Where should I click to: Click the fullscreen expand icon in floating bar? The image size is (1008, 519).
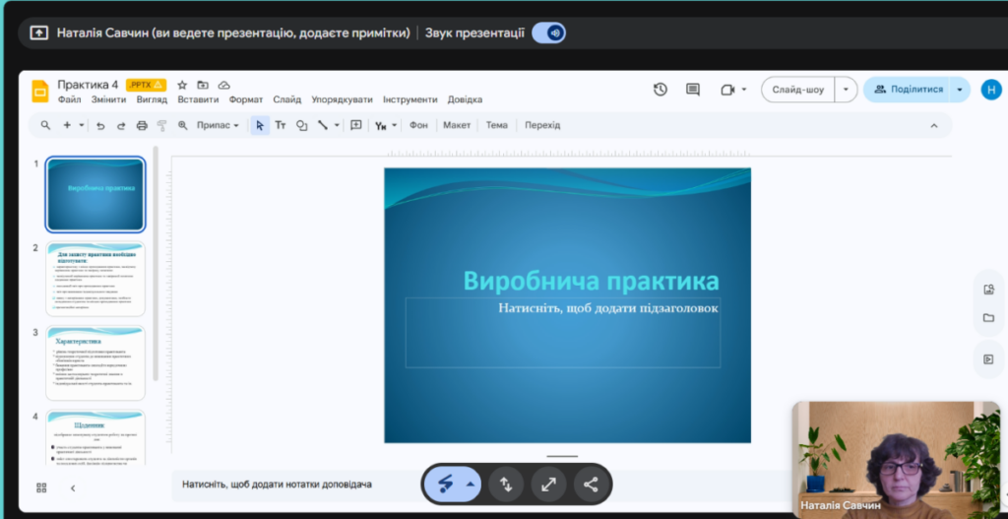[548, 484]
